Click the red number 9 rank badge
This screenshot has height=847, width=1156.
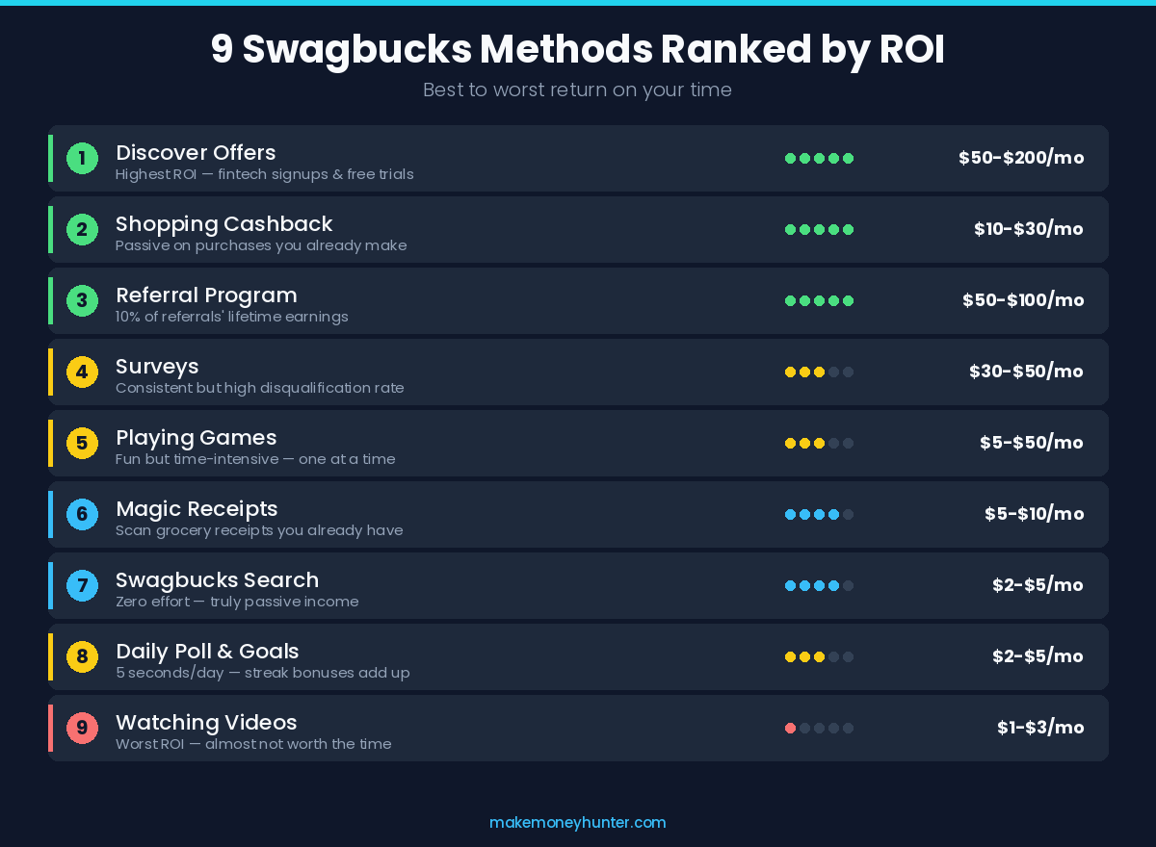click(x=82, y=728)
